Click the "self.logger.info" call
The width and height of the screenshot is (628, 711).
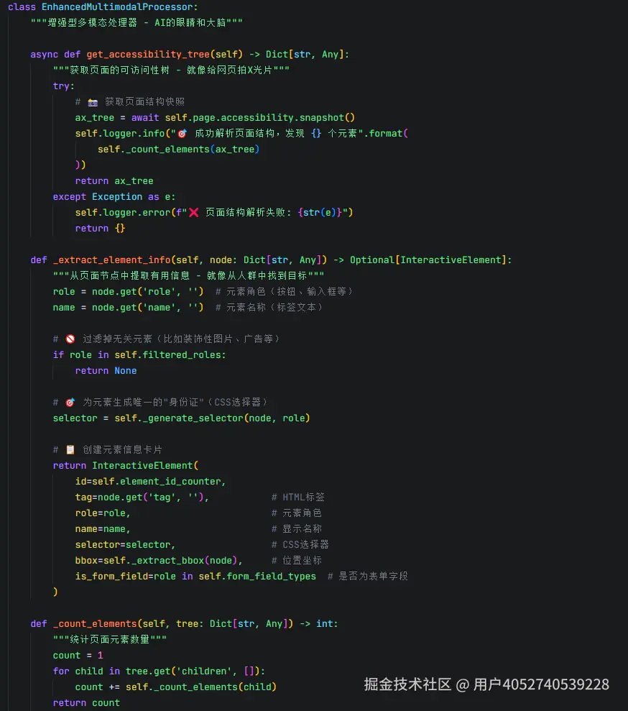pos(120,133)
